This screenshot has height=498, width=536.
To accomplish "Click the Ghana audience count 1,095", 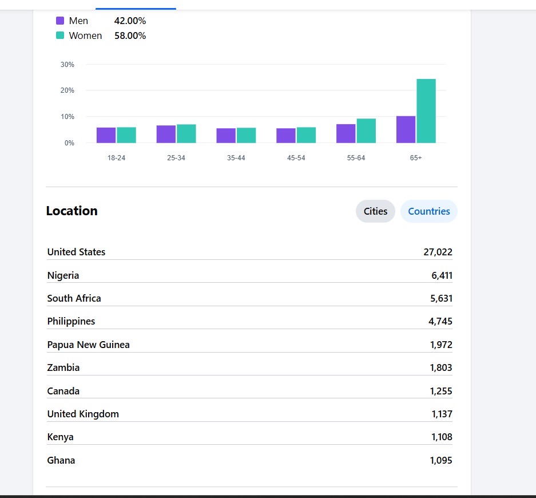I will click(x=441, y=460).
